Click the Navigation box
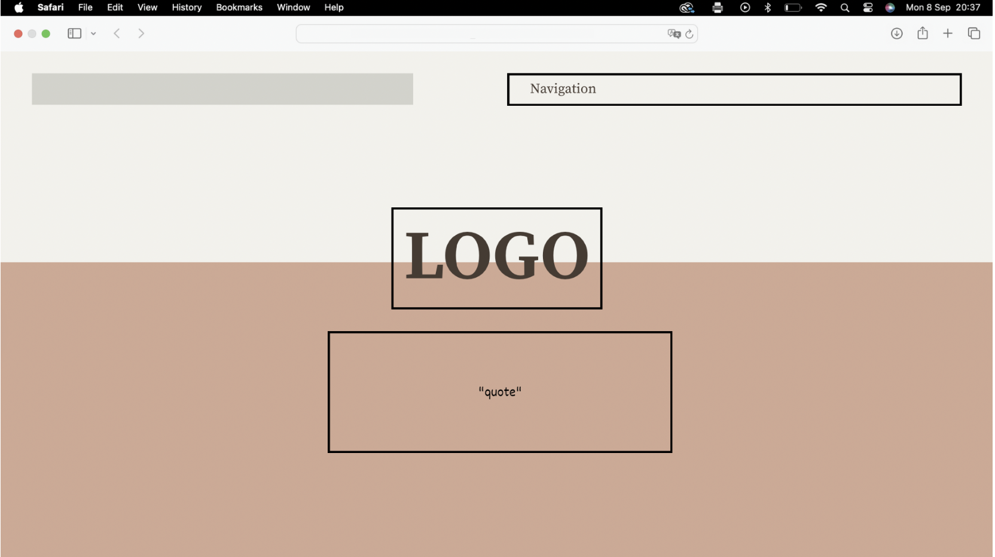 (x=734, y=89)
